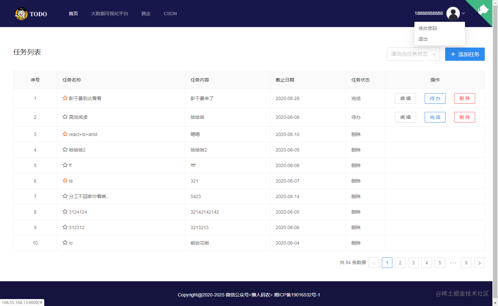Toggle favorite star for task 高效阅读
498x306 pixels.
point(65,117)
